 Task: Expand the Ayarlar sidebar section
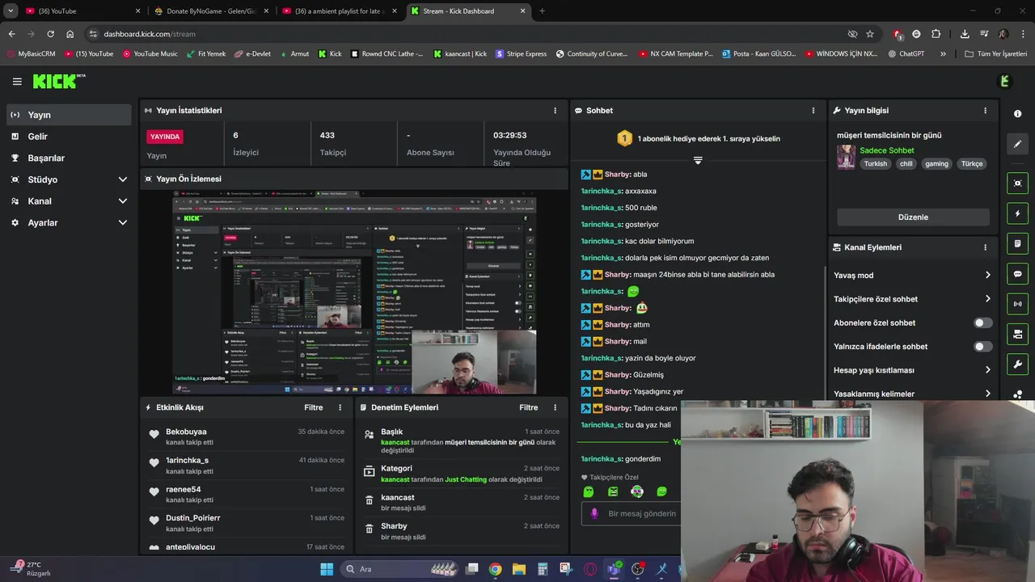click(x=123, y=222)
